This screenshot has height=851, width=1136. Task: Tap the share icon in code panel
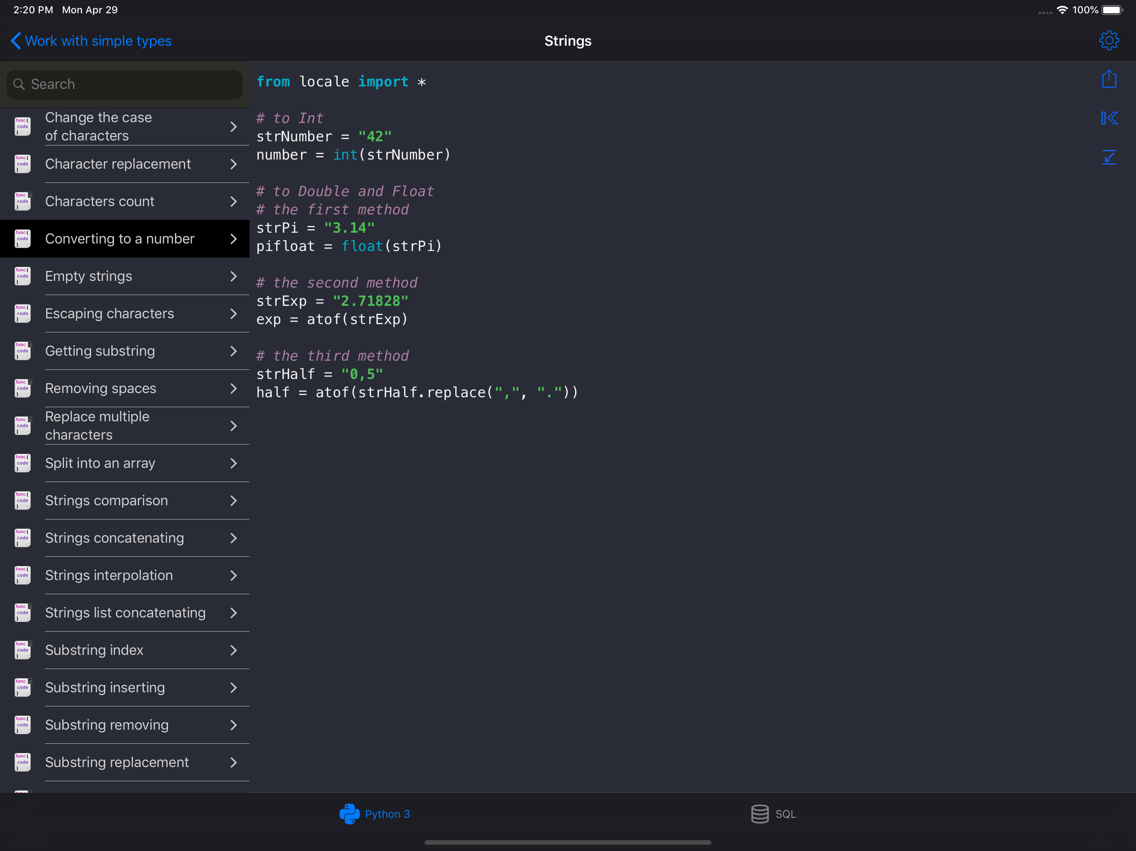tap(1109, 79)
